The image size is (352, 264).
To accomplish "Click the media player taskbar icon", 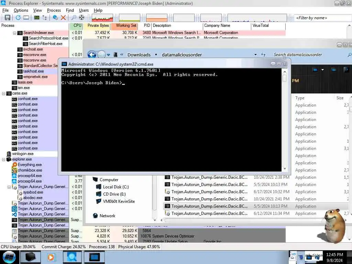I will pyautogui.click(x=51, y=257).
